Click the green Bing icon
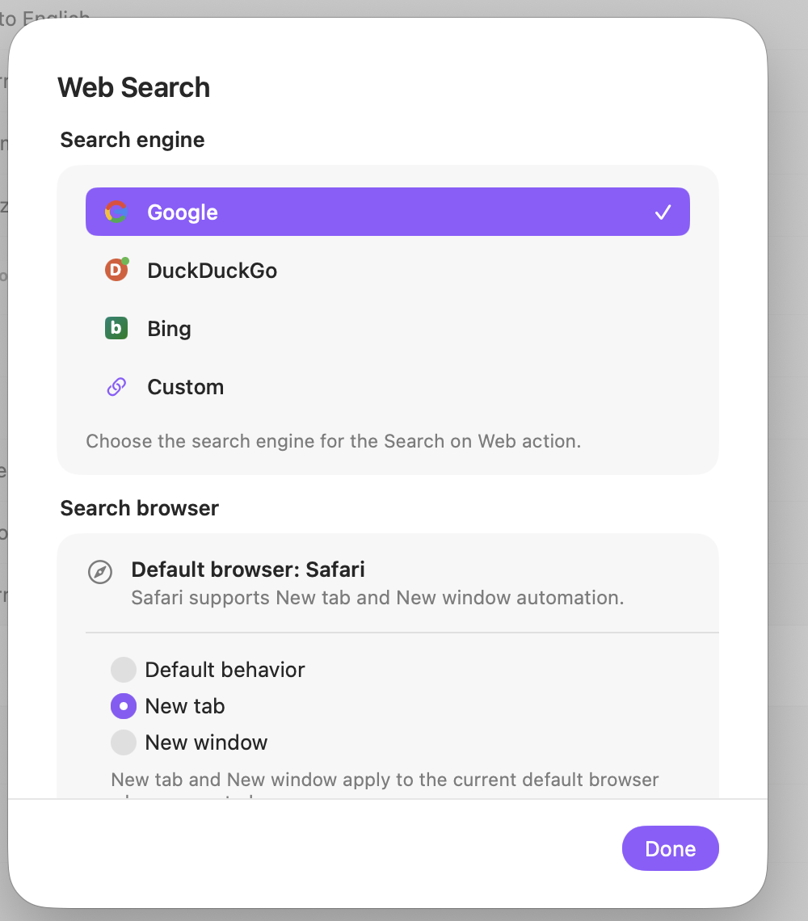The width and height of the screenshot is (808, 921). pyautogui.click(x=116, y=328)
